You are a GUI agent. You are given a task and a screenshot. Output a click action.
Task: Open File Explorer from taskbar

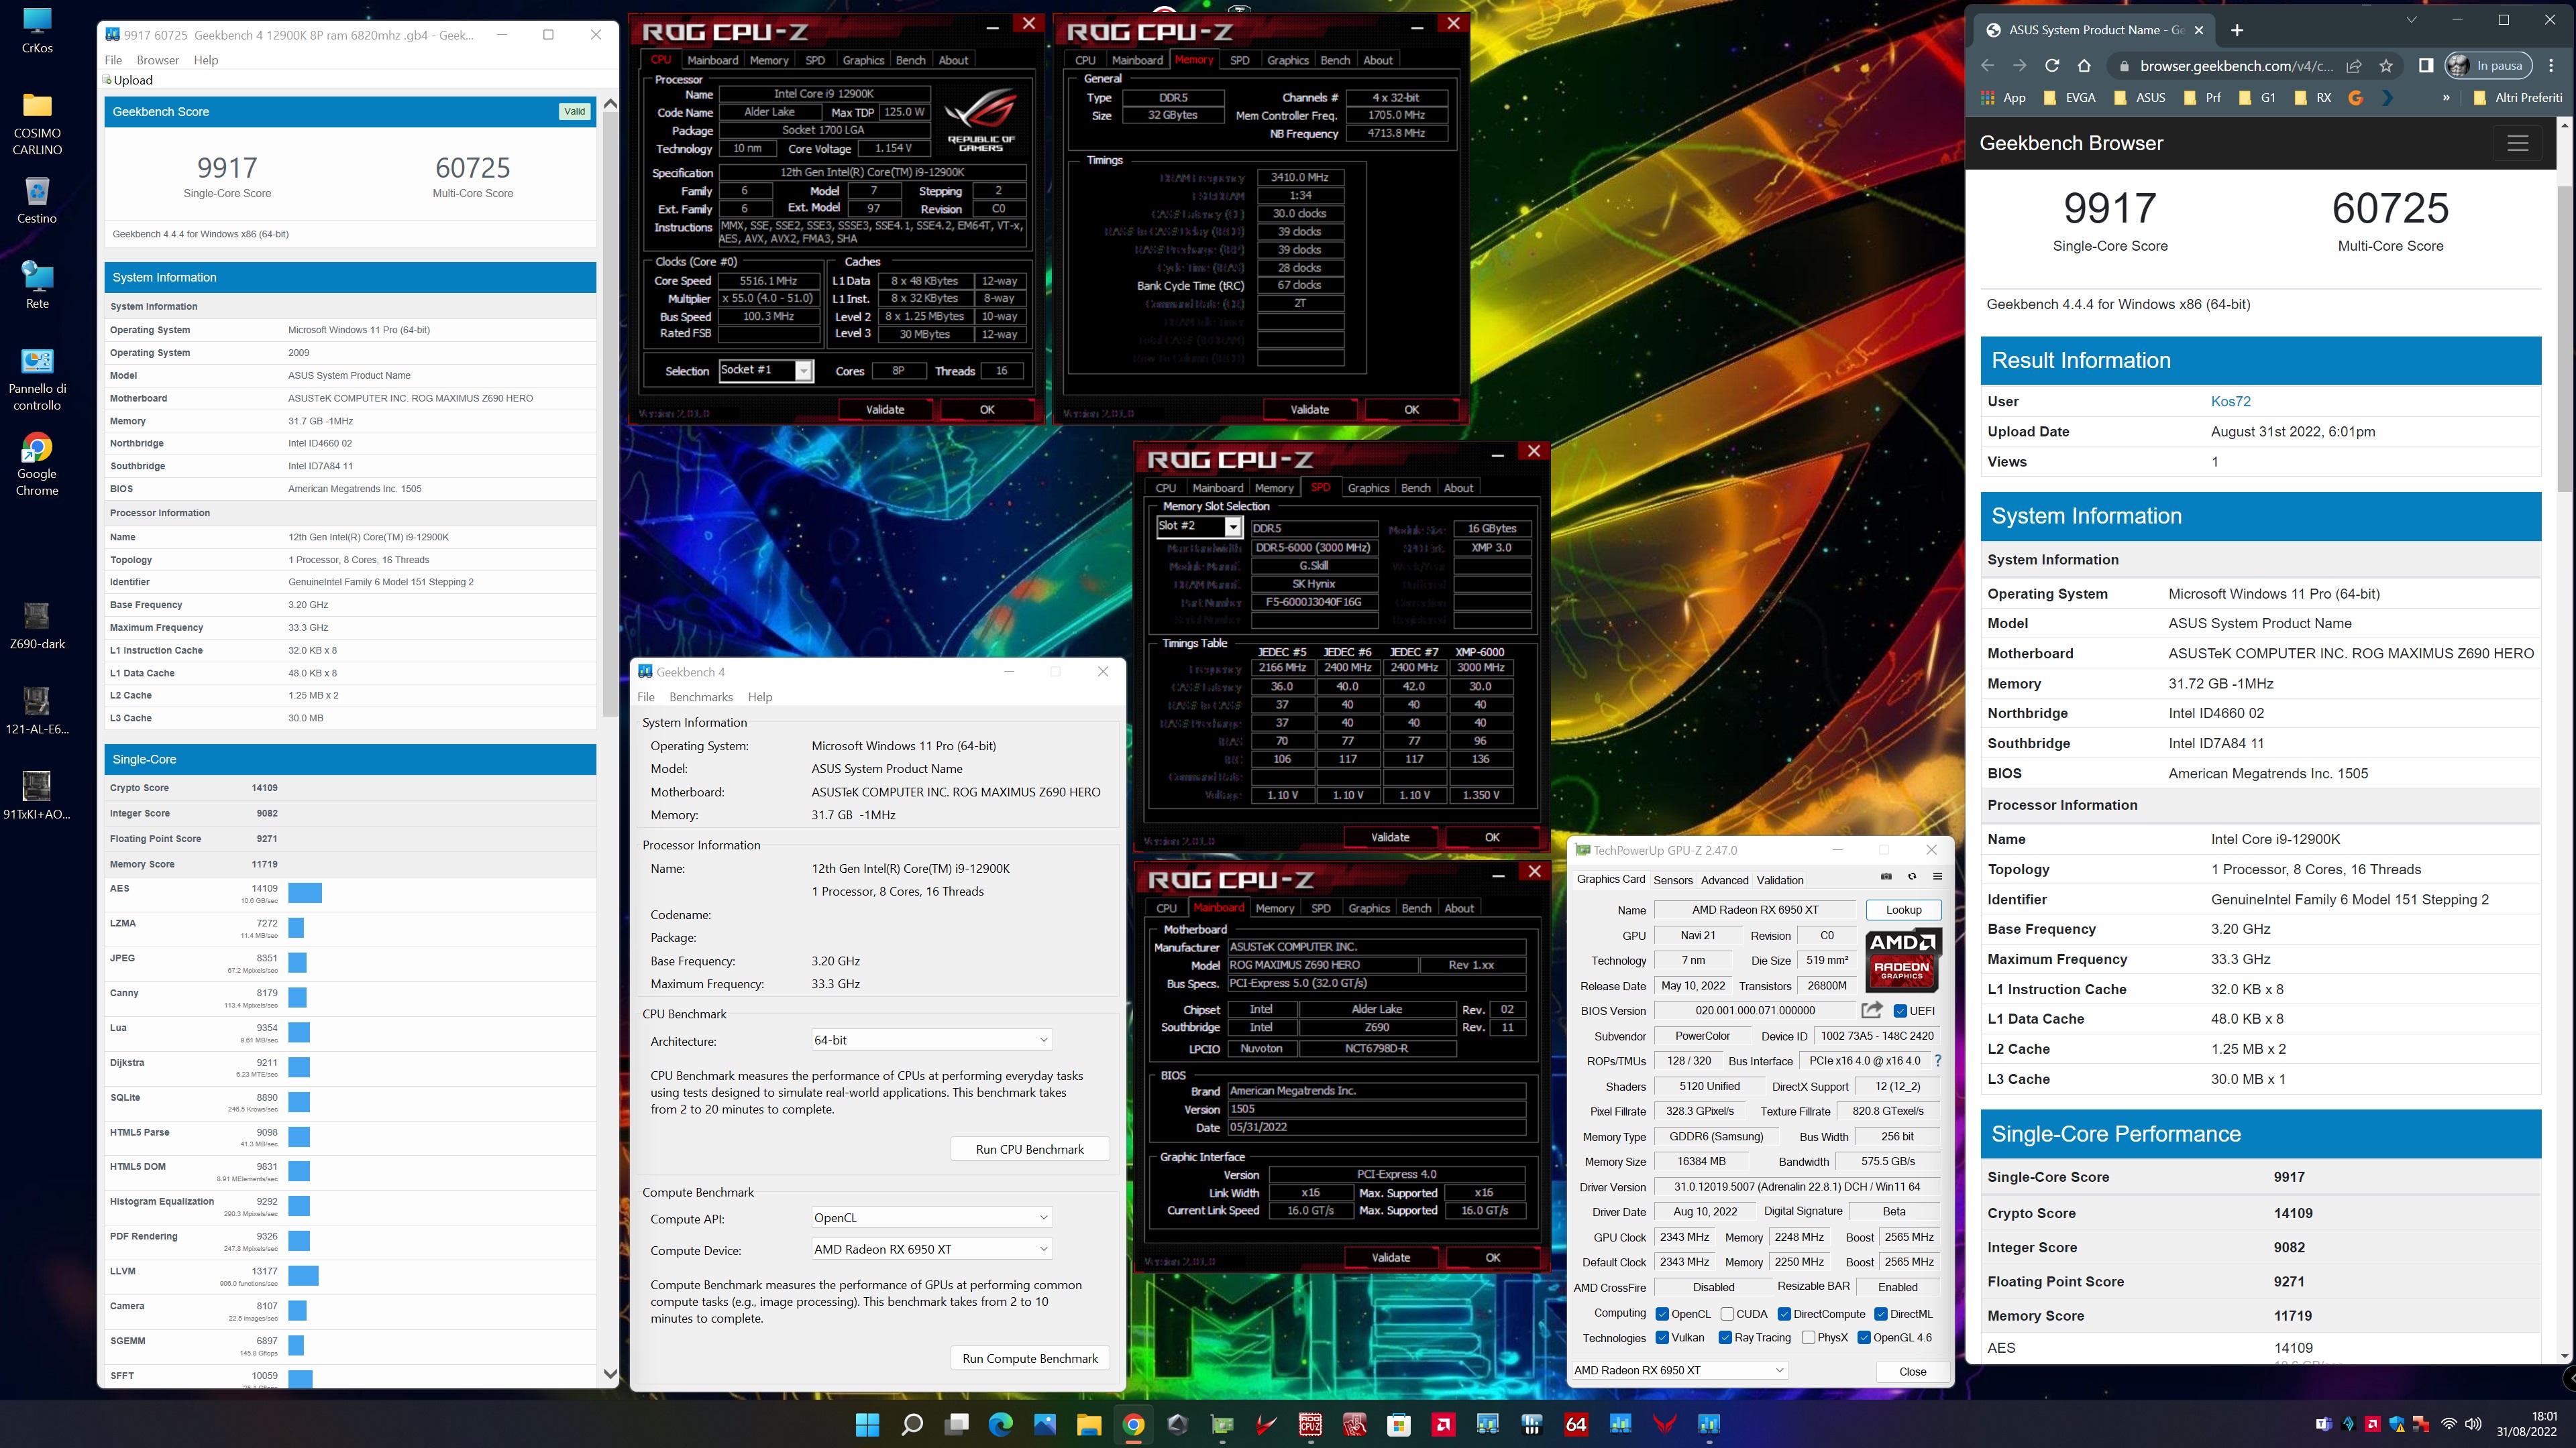[1089, 1424]
